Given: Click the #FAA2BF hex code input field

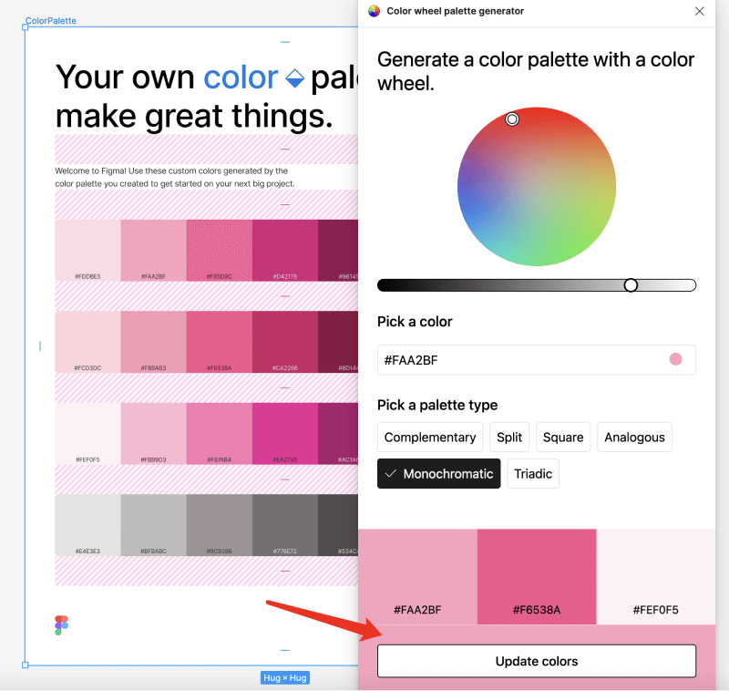Looking at the screenshot, I should (474, 359).
